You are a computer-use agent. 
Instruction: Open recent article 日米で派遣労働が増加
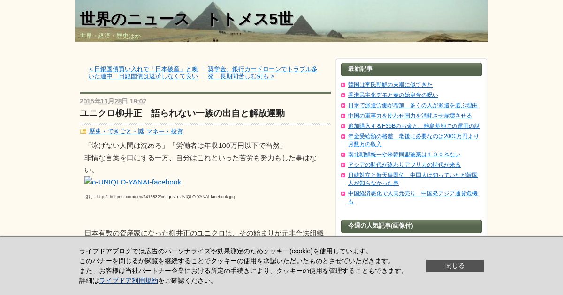coord(413,105)
